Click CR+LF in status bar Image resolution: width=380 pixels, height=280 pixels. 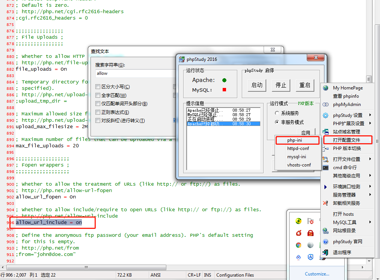[194, 275]
